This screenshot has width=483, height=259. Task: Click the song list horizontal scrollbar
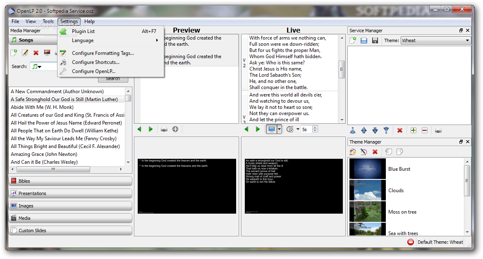(x=53, y=169)
